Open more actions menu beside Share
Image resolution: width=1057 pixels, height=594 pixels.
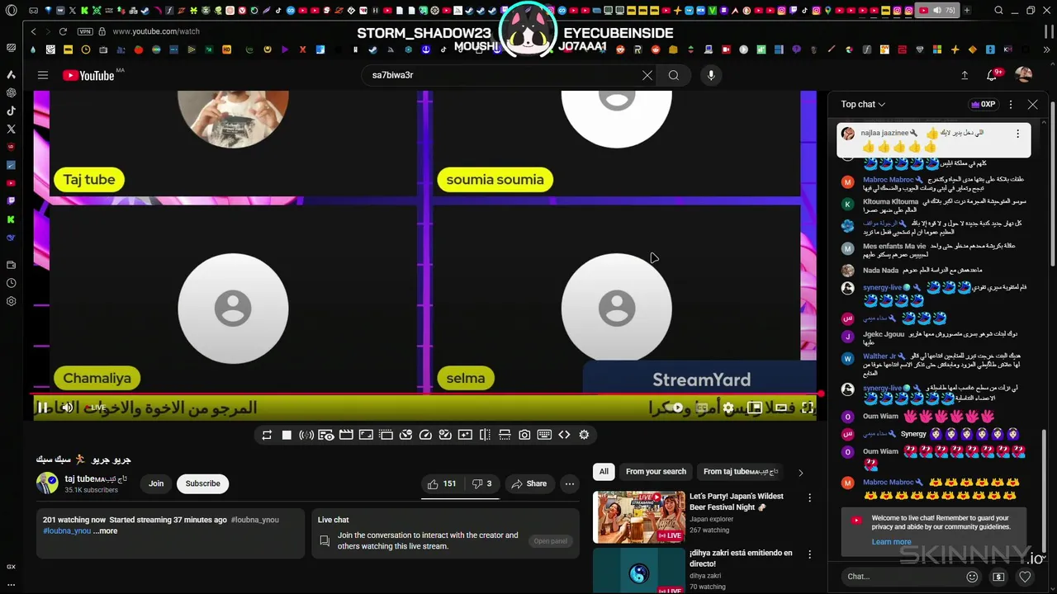[x=570, y=483]
